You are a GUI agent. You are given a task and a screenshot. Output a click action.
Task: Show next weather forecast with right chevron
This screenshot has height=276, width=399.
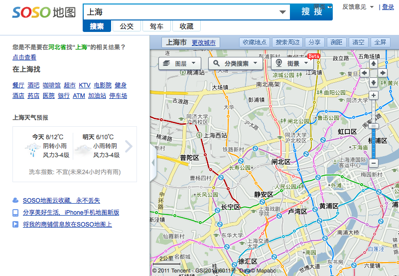pyautogui.click(x=129, y=146)
